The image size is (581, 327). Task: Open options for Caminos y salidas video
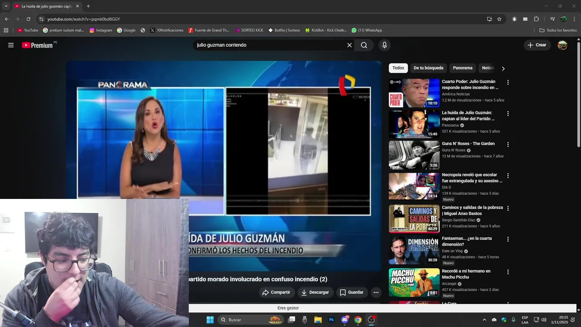[x=508, y=208]
